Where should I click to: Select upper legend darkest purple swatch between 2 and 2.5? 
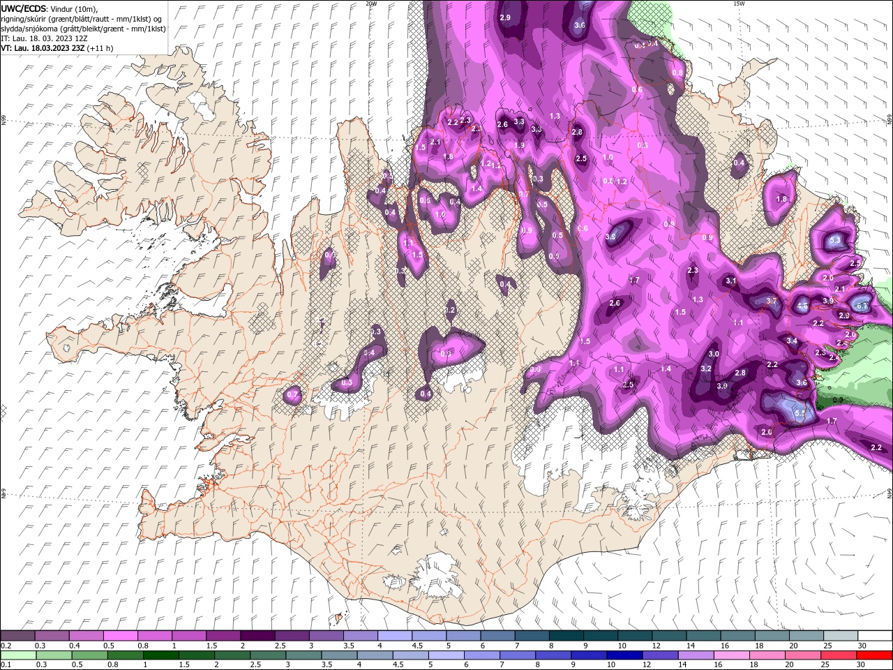pyautogui.click(x=257, y=636)
